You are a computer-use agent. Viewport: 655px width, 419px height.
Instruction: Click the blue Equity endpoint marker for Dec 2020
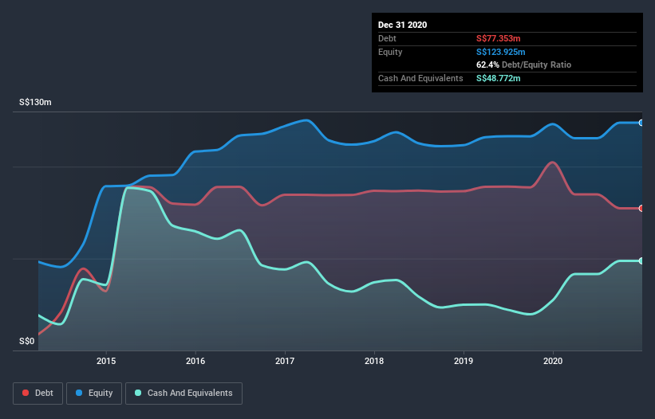(641, 123)
